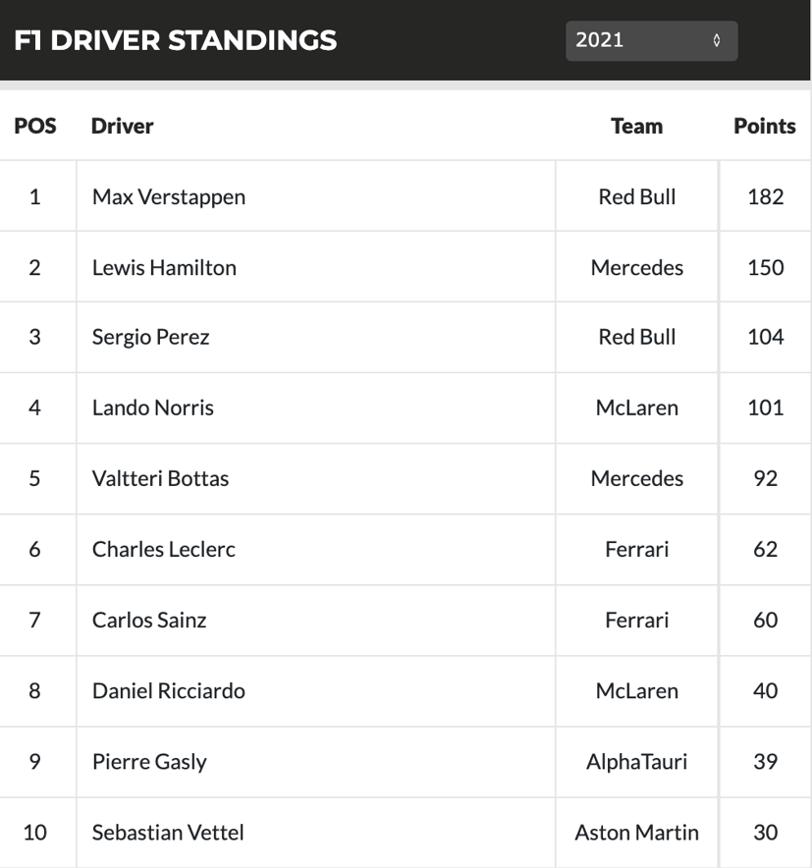Click the F1 Driver Standings heading
Screen dimensions: 812x868
176,40
